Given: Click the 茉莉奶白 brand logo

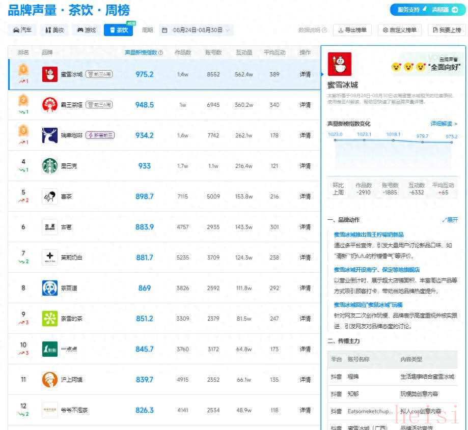Looking at the screenshot, I should point(50,257).
